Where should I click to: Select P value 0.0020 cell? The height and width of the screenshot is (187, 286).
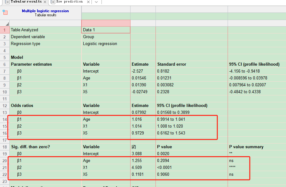pyautogui.click(x=191, y=154)
